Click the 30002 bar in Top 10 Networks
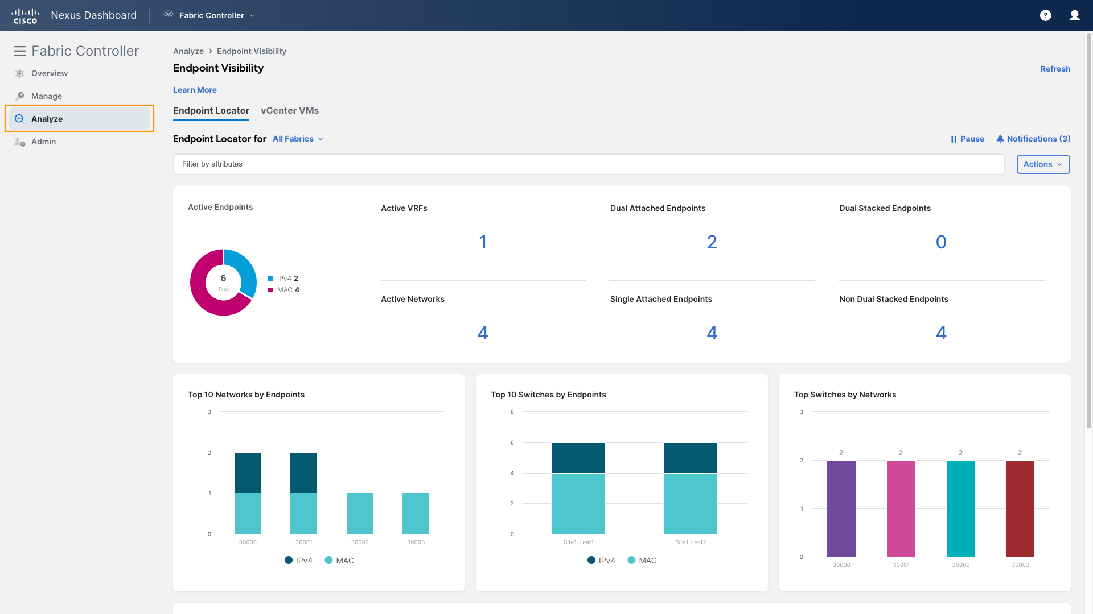 tap(360, 514)
